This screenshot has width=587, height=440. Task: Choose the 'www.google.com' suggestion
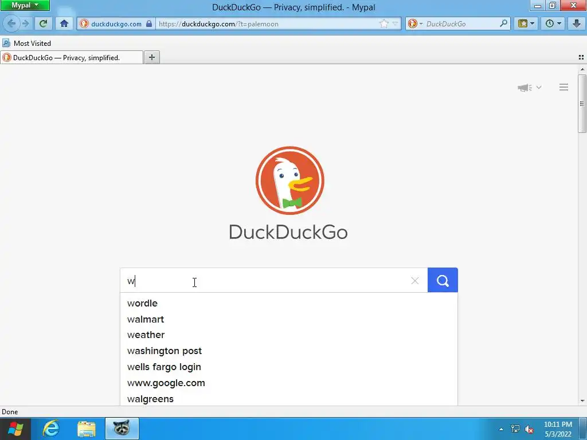[x=289, y=383]
